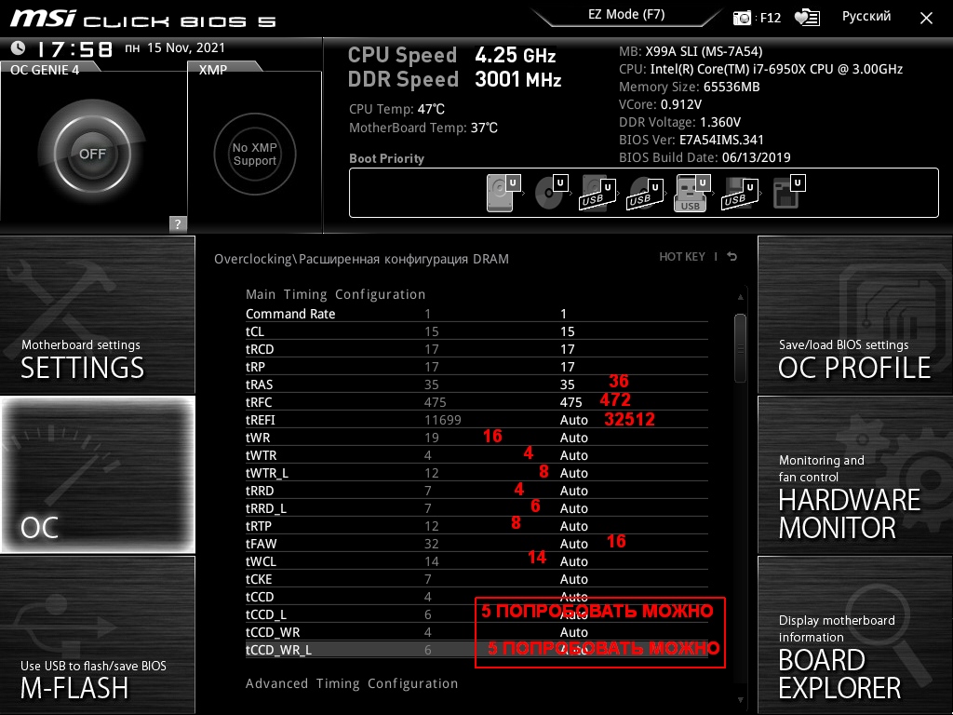Click the Overclocking breadcrumb path text
This screenshot has width=953, height=715.
coord(361,259)
